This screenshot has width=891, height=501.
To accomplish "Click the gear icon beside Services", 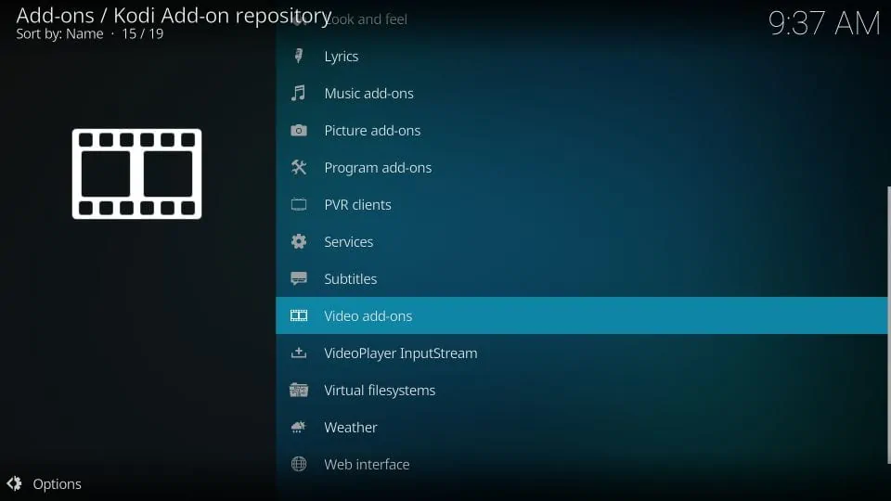I will [x=298, y=241].
